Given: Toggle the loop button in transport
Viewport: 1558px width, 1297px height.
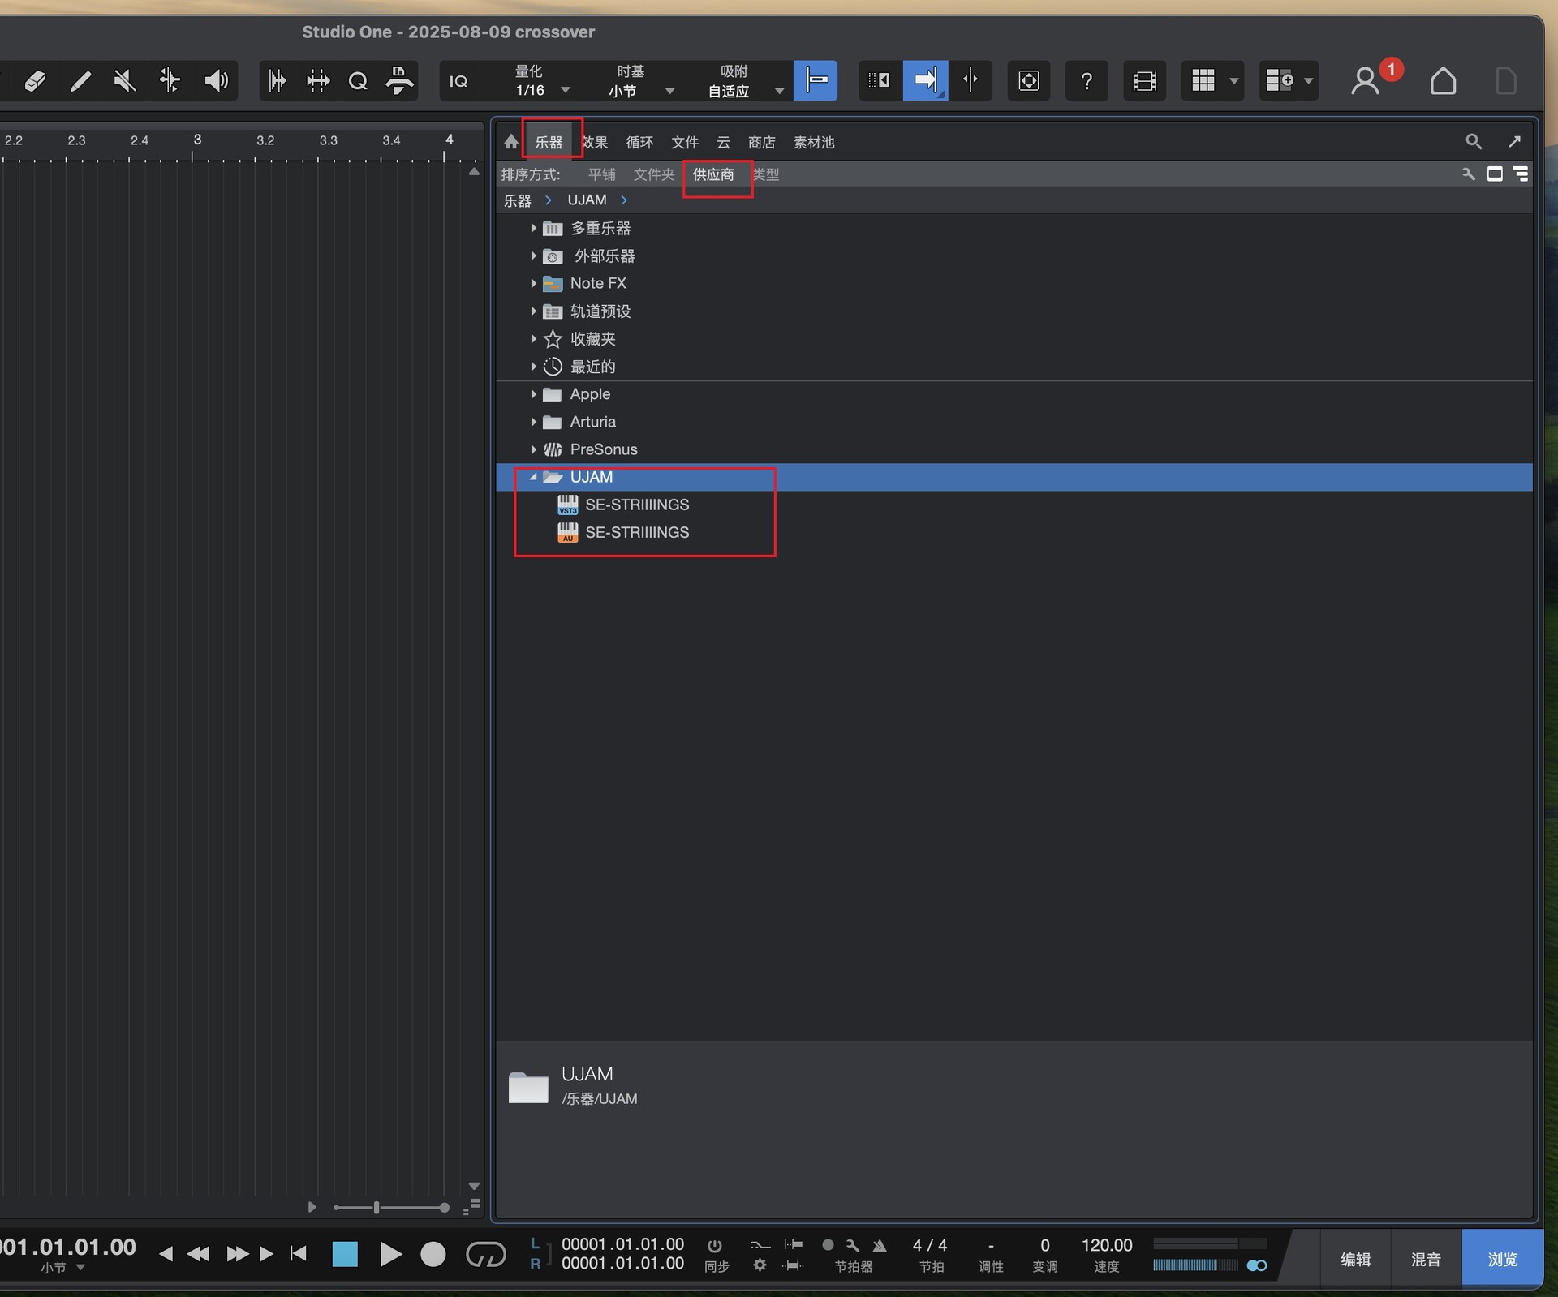Looking at the screenshot, I should coord(485,1255).
